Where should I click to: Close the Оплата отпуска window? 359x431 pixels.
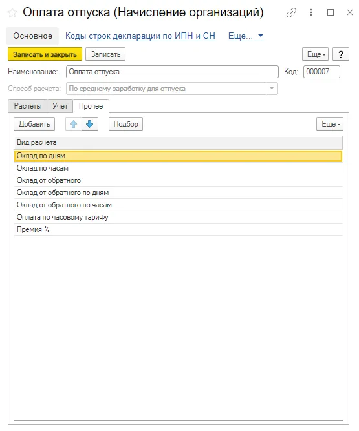[350, 12]
